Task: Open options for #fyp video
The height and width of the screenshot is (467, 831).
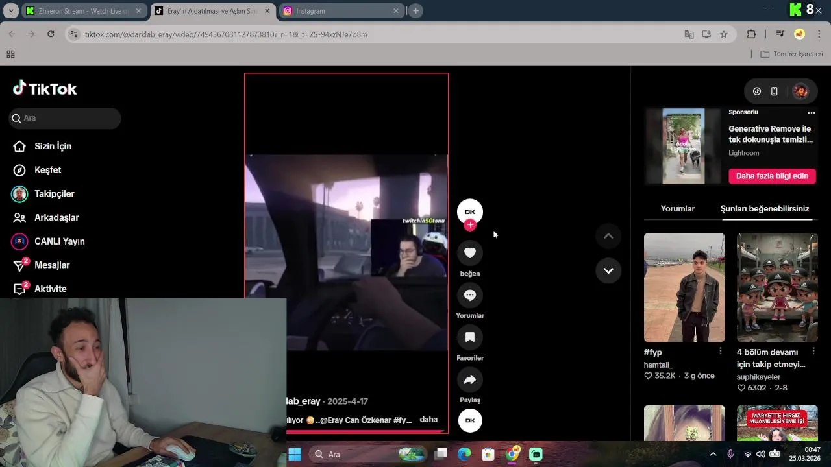Action: coord(720,351)
